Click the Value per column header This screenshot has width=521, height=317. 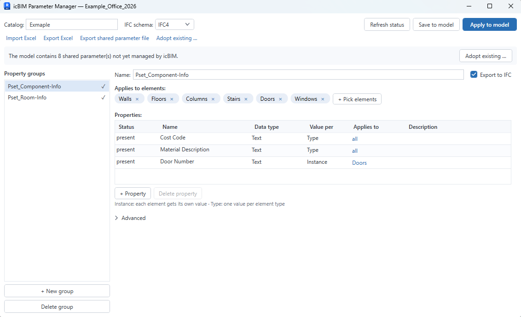(321, 127)
